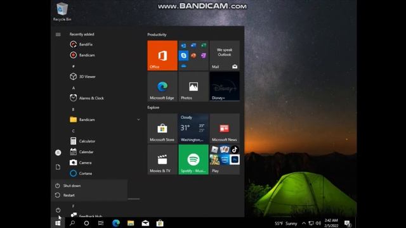Open the Office tile
The image size is (406, 228).
click(162, 55)
